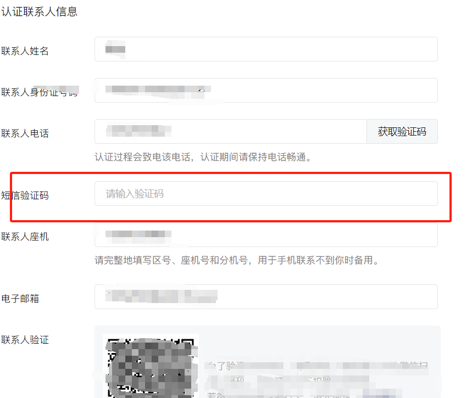The image size is (472, 398).
Task: Click the hint about 区号、座机号和分机号
Action: coord(237,260)
